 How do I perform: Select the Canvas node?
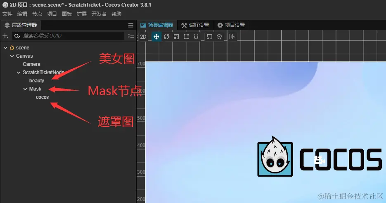[24, 56]
